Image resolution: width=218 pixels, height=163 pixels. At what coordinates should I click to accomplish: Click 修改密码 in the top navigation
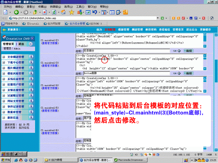coord(151,29)
